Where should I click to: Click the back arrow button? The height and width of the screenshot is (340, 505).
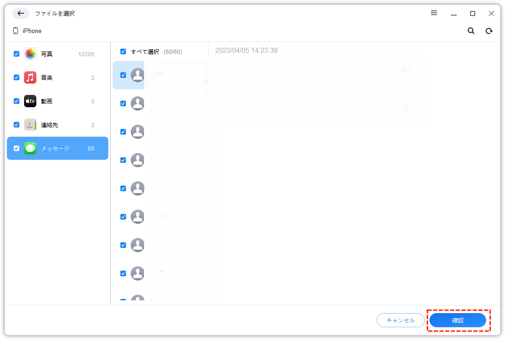click(x=21, y=13)
